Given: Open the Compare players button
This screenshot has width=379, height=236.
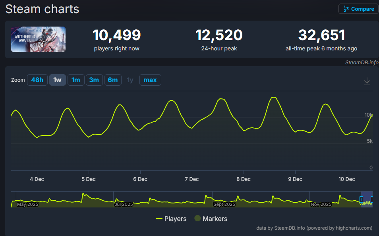Looking at the screenshot, I should [x=358, y=9].
